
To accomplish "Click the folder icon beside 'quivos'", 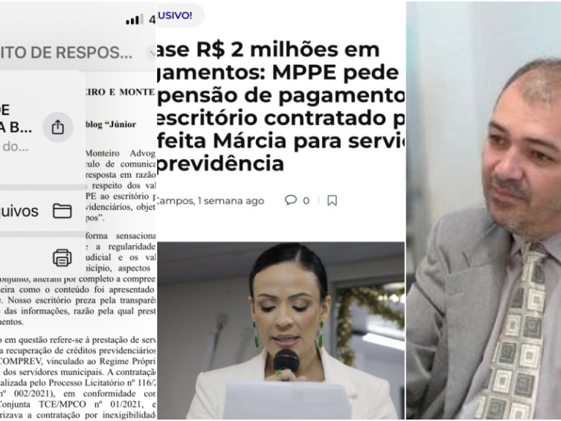I will coord(62,210).
